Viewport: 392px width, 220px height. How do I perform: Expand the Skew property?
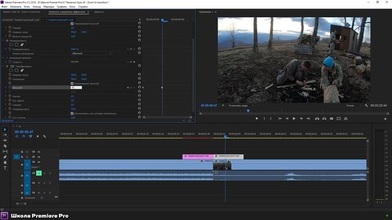point(6,97)
